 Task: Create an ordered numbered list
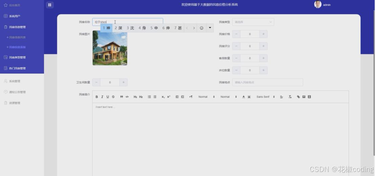click(149, 97)
